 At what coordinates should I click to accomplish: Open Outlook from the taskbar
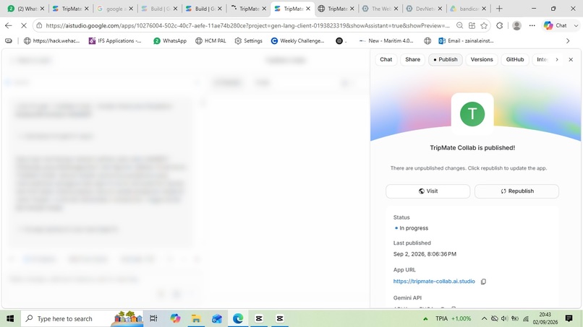pos(217,318)
